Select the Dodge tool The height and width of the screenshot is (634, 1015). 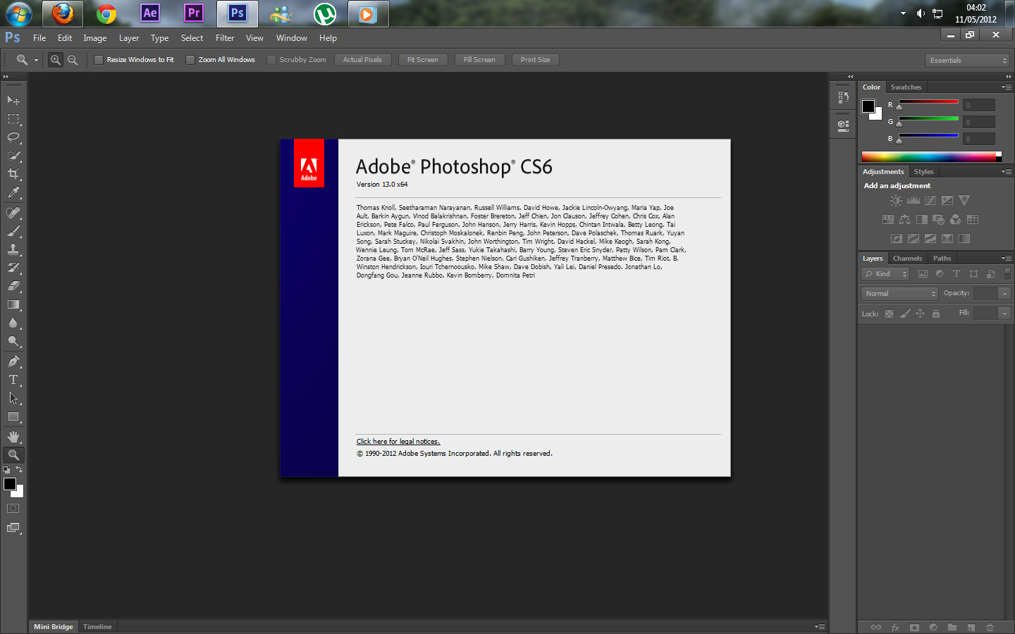tap(13, 341)
